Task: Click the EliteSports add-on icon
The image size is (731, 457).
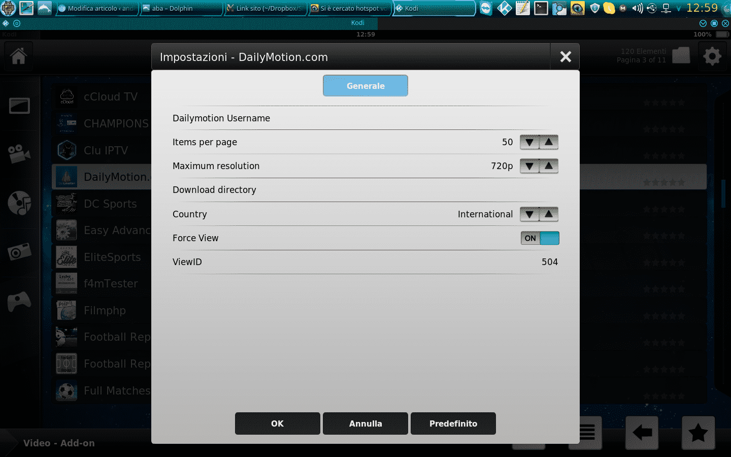Action: [x=67, y=257]
